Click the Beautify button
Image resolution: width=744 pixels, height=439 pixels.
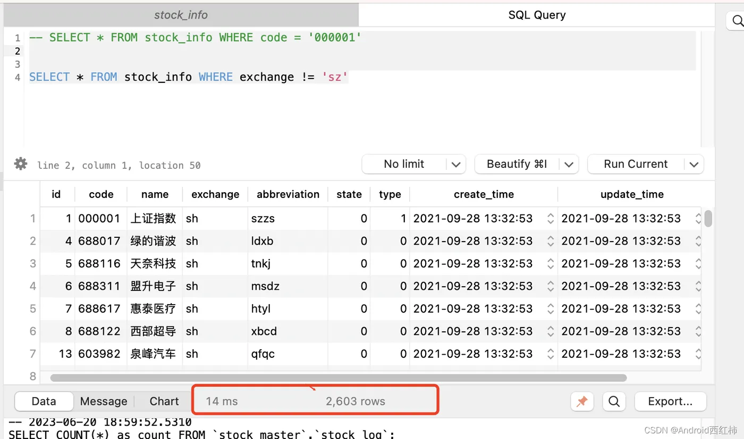pos(517,164)
